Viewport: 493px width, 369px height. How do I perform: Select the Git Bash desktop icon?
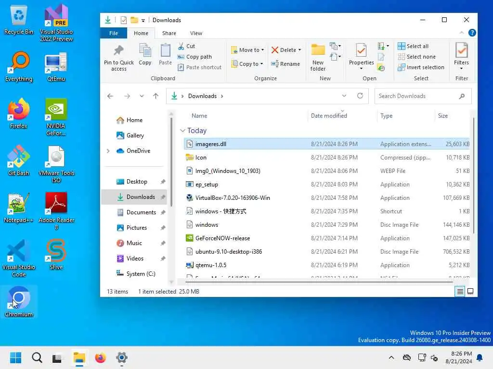pyautogui.click(x=19, y=160)
